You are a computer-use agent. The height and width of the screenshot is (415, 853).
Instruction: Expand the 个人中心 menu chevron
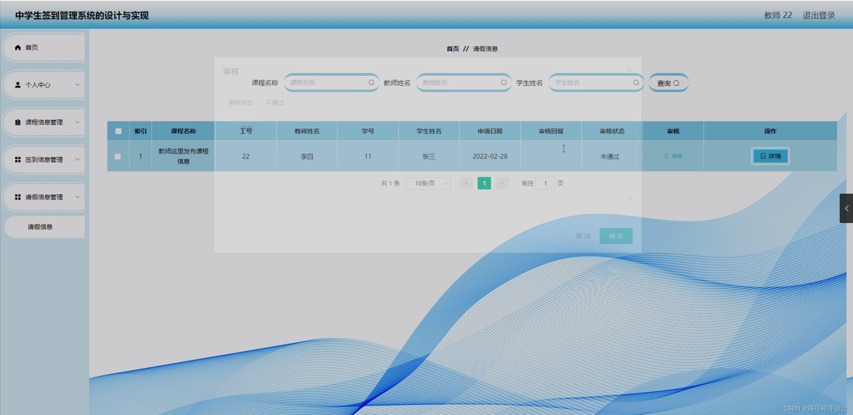pos(77,85)
